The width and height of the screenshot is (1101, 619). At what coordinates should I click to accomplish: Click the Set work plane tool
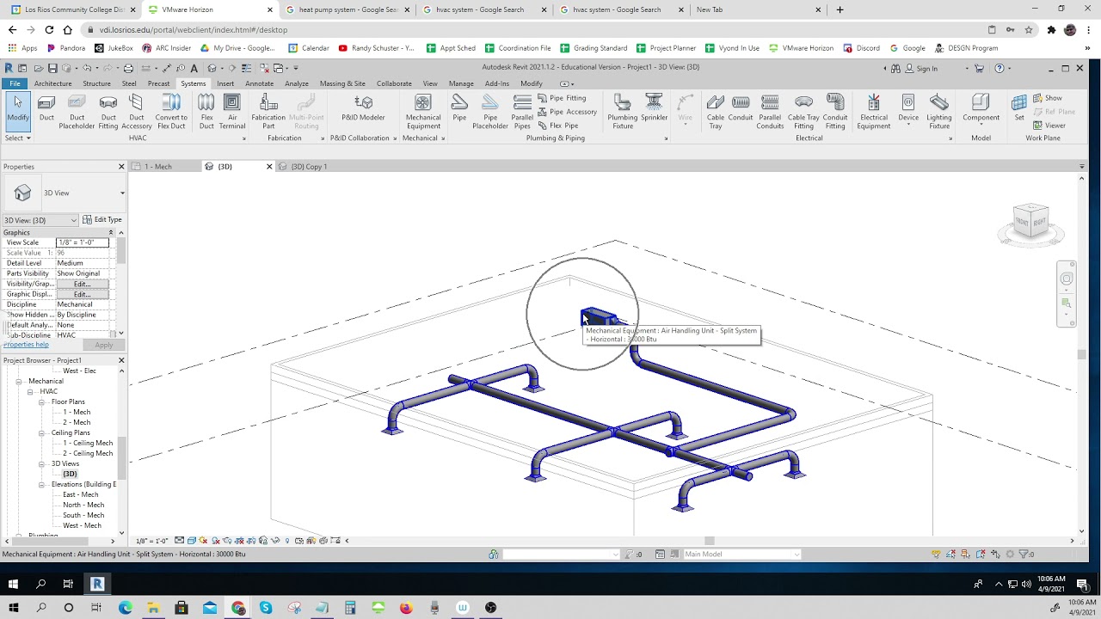tap(1019, 108)
